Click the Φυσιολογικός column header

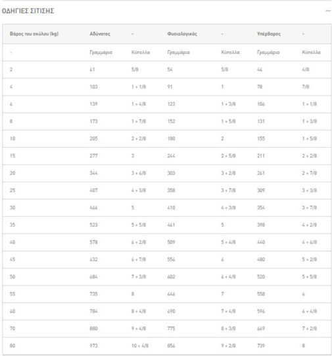182,34
